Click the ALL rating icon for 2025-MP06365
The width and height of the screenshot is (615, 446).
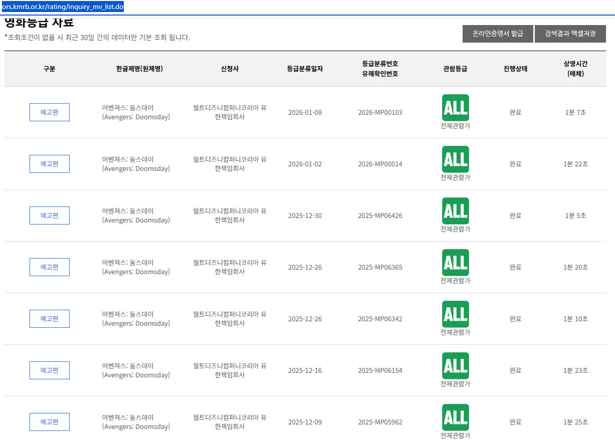(x=455, y=262)
